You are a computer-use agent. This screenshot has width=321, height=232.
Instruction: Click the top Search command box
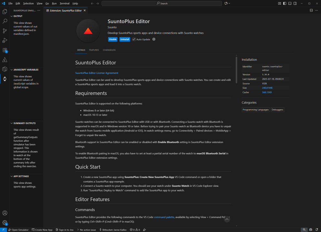161,4
